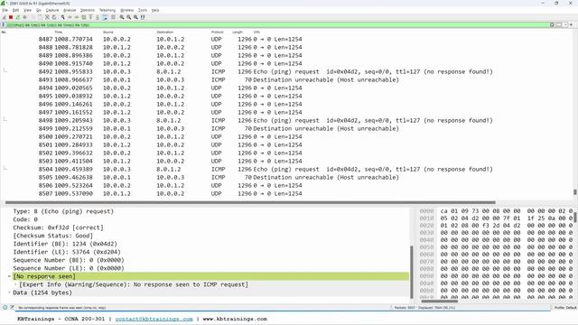Open the Tools menu

(x=143, y=10)
